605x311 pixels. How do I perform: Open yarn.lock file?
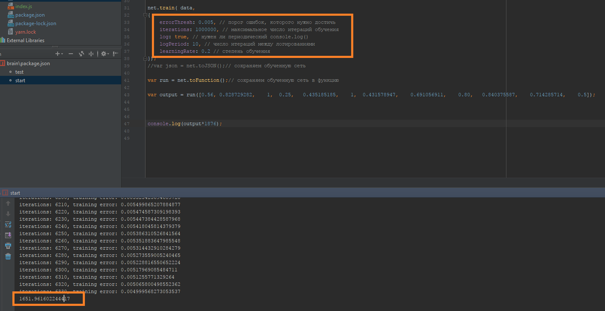pos(26,32)
